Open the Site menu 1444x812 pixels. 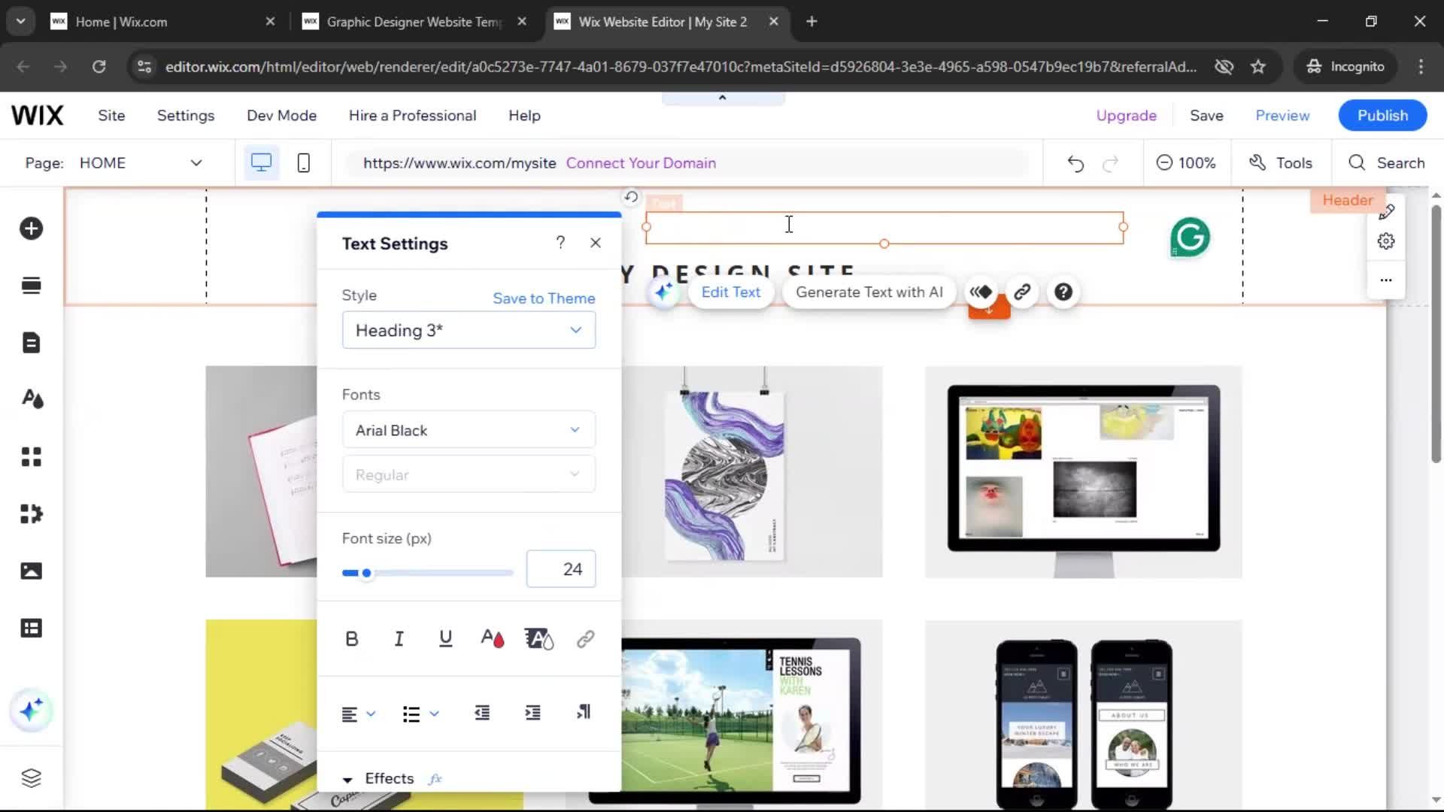coord(111,116)
